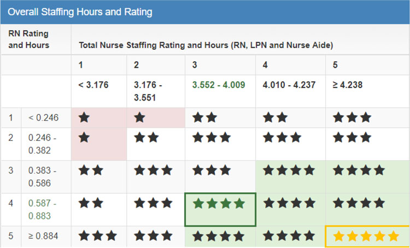This screenshot has width=410, height=248.
Task: Click RN rating number 1 beside '< 0.246'
Action: pos(10,117)
